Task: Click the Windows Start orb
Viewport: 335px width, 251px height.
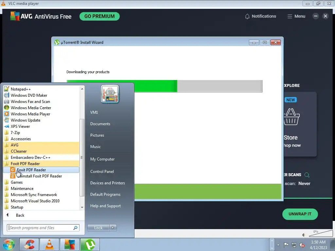Action: 9,244
